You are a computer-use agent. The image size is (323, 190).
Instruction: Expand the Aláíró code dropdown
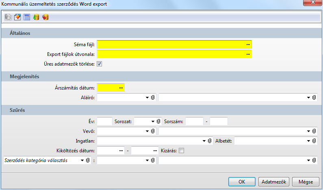147,98
